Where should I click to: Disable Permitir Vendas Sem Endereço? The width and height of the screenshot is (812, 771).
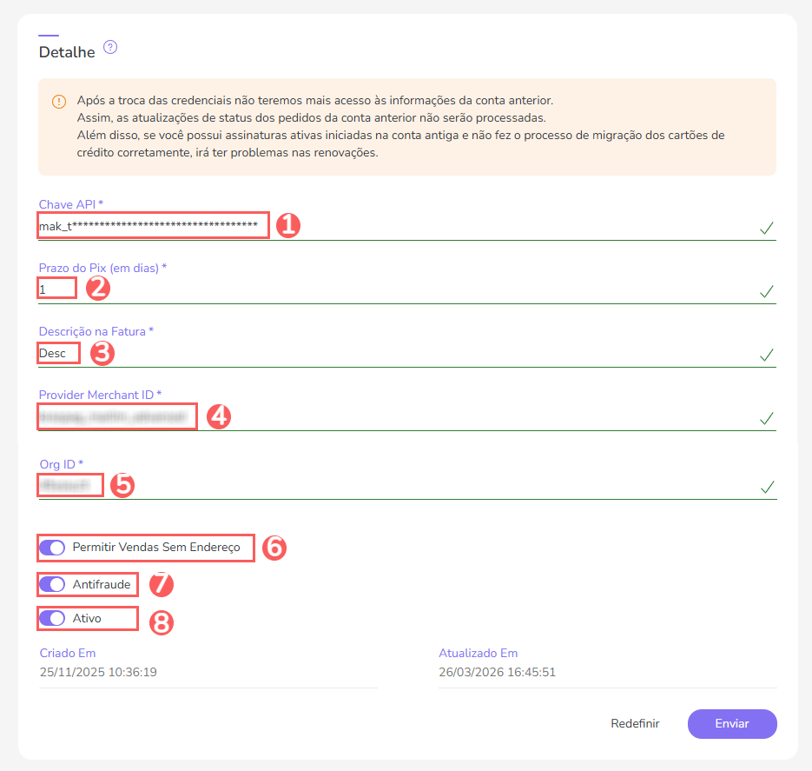click(x=52, y=548)
